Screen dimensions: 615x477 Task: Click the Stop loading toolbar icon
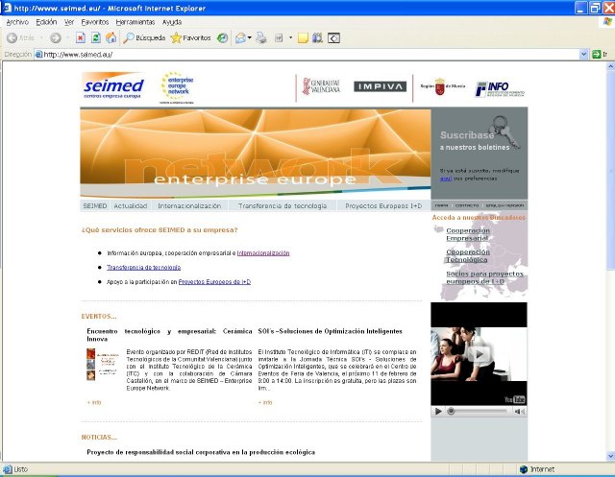80,38
